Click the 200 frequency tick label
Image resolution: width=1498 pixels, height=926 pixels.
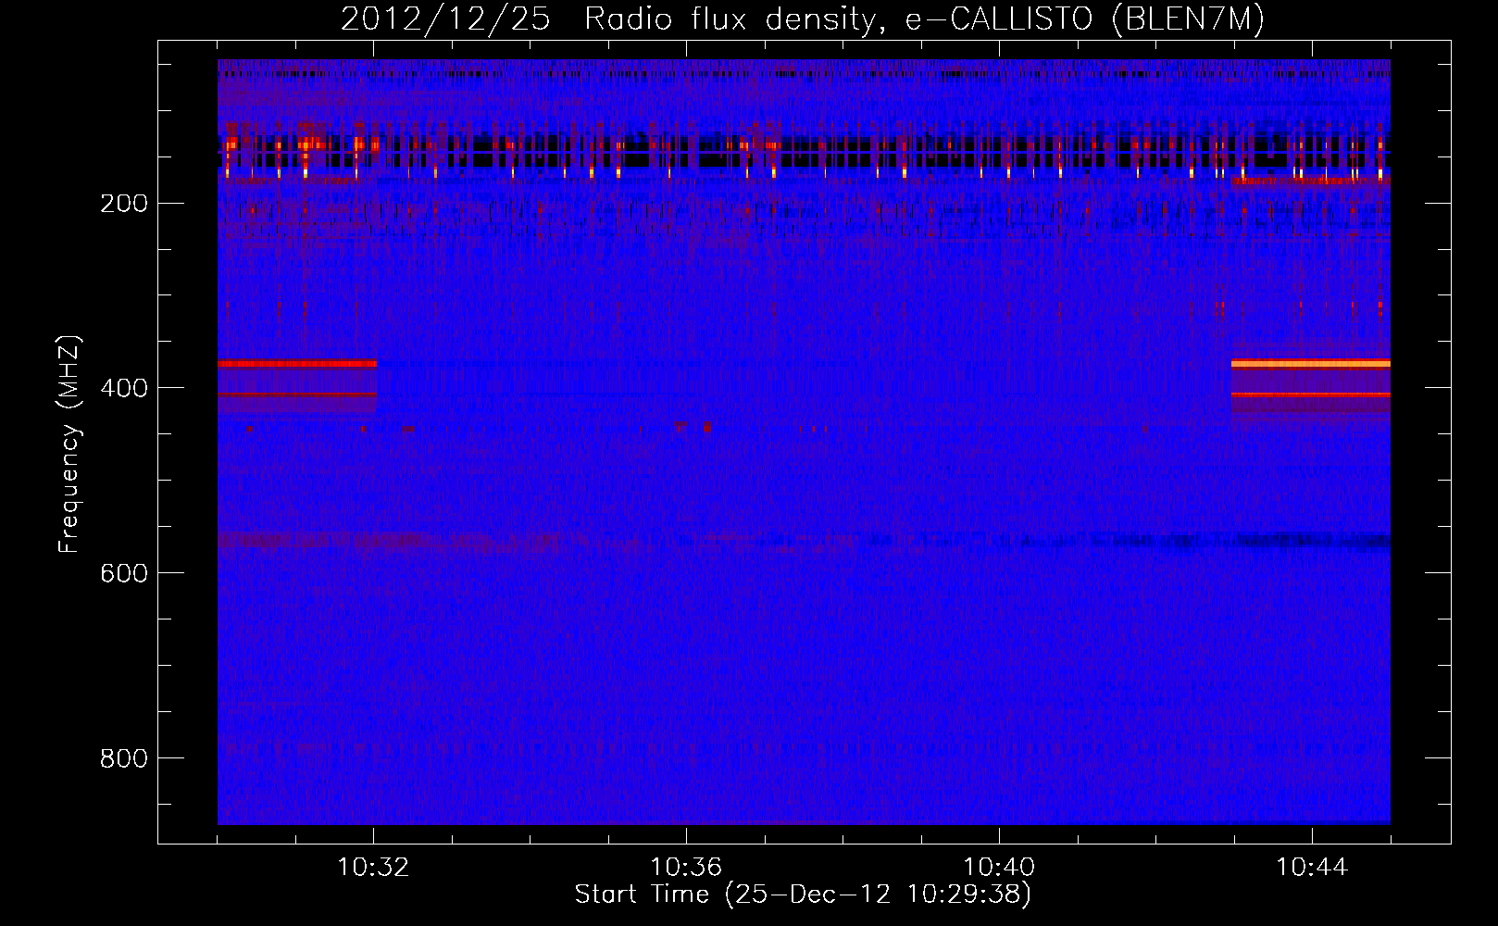pos(124,204)
